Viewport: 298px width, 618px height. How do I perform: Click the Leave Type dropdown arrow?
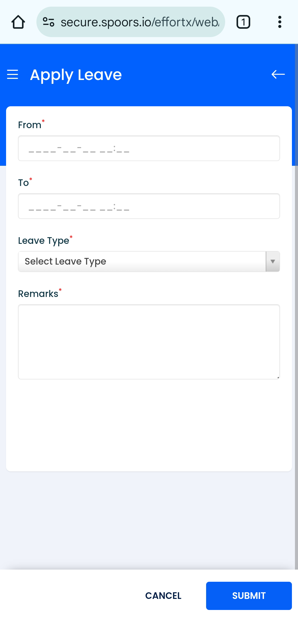pos(273,262)
